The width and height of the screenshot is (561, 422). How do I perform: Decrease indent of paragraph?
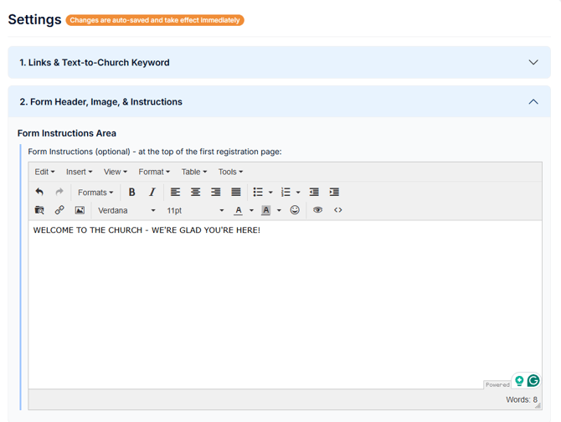point(314,192)
